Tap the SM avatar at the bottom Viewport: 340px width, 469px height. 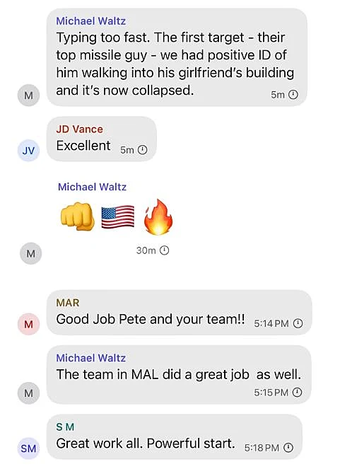point(28,448)
